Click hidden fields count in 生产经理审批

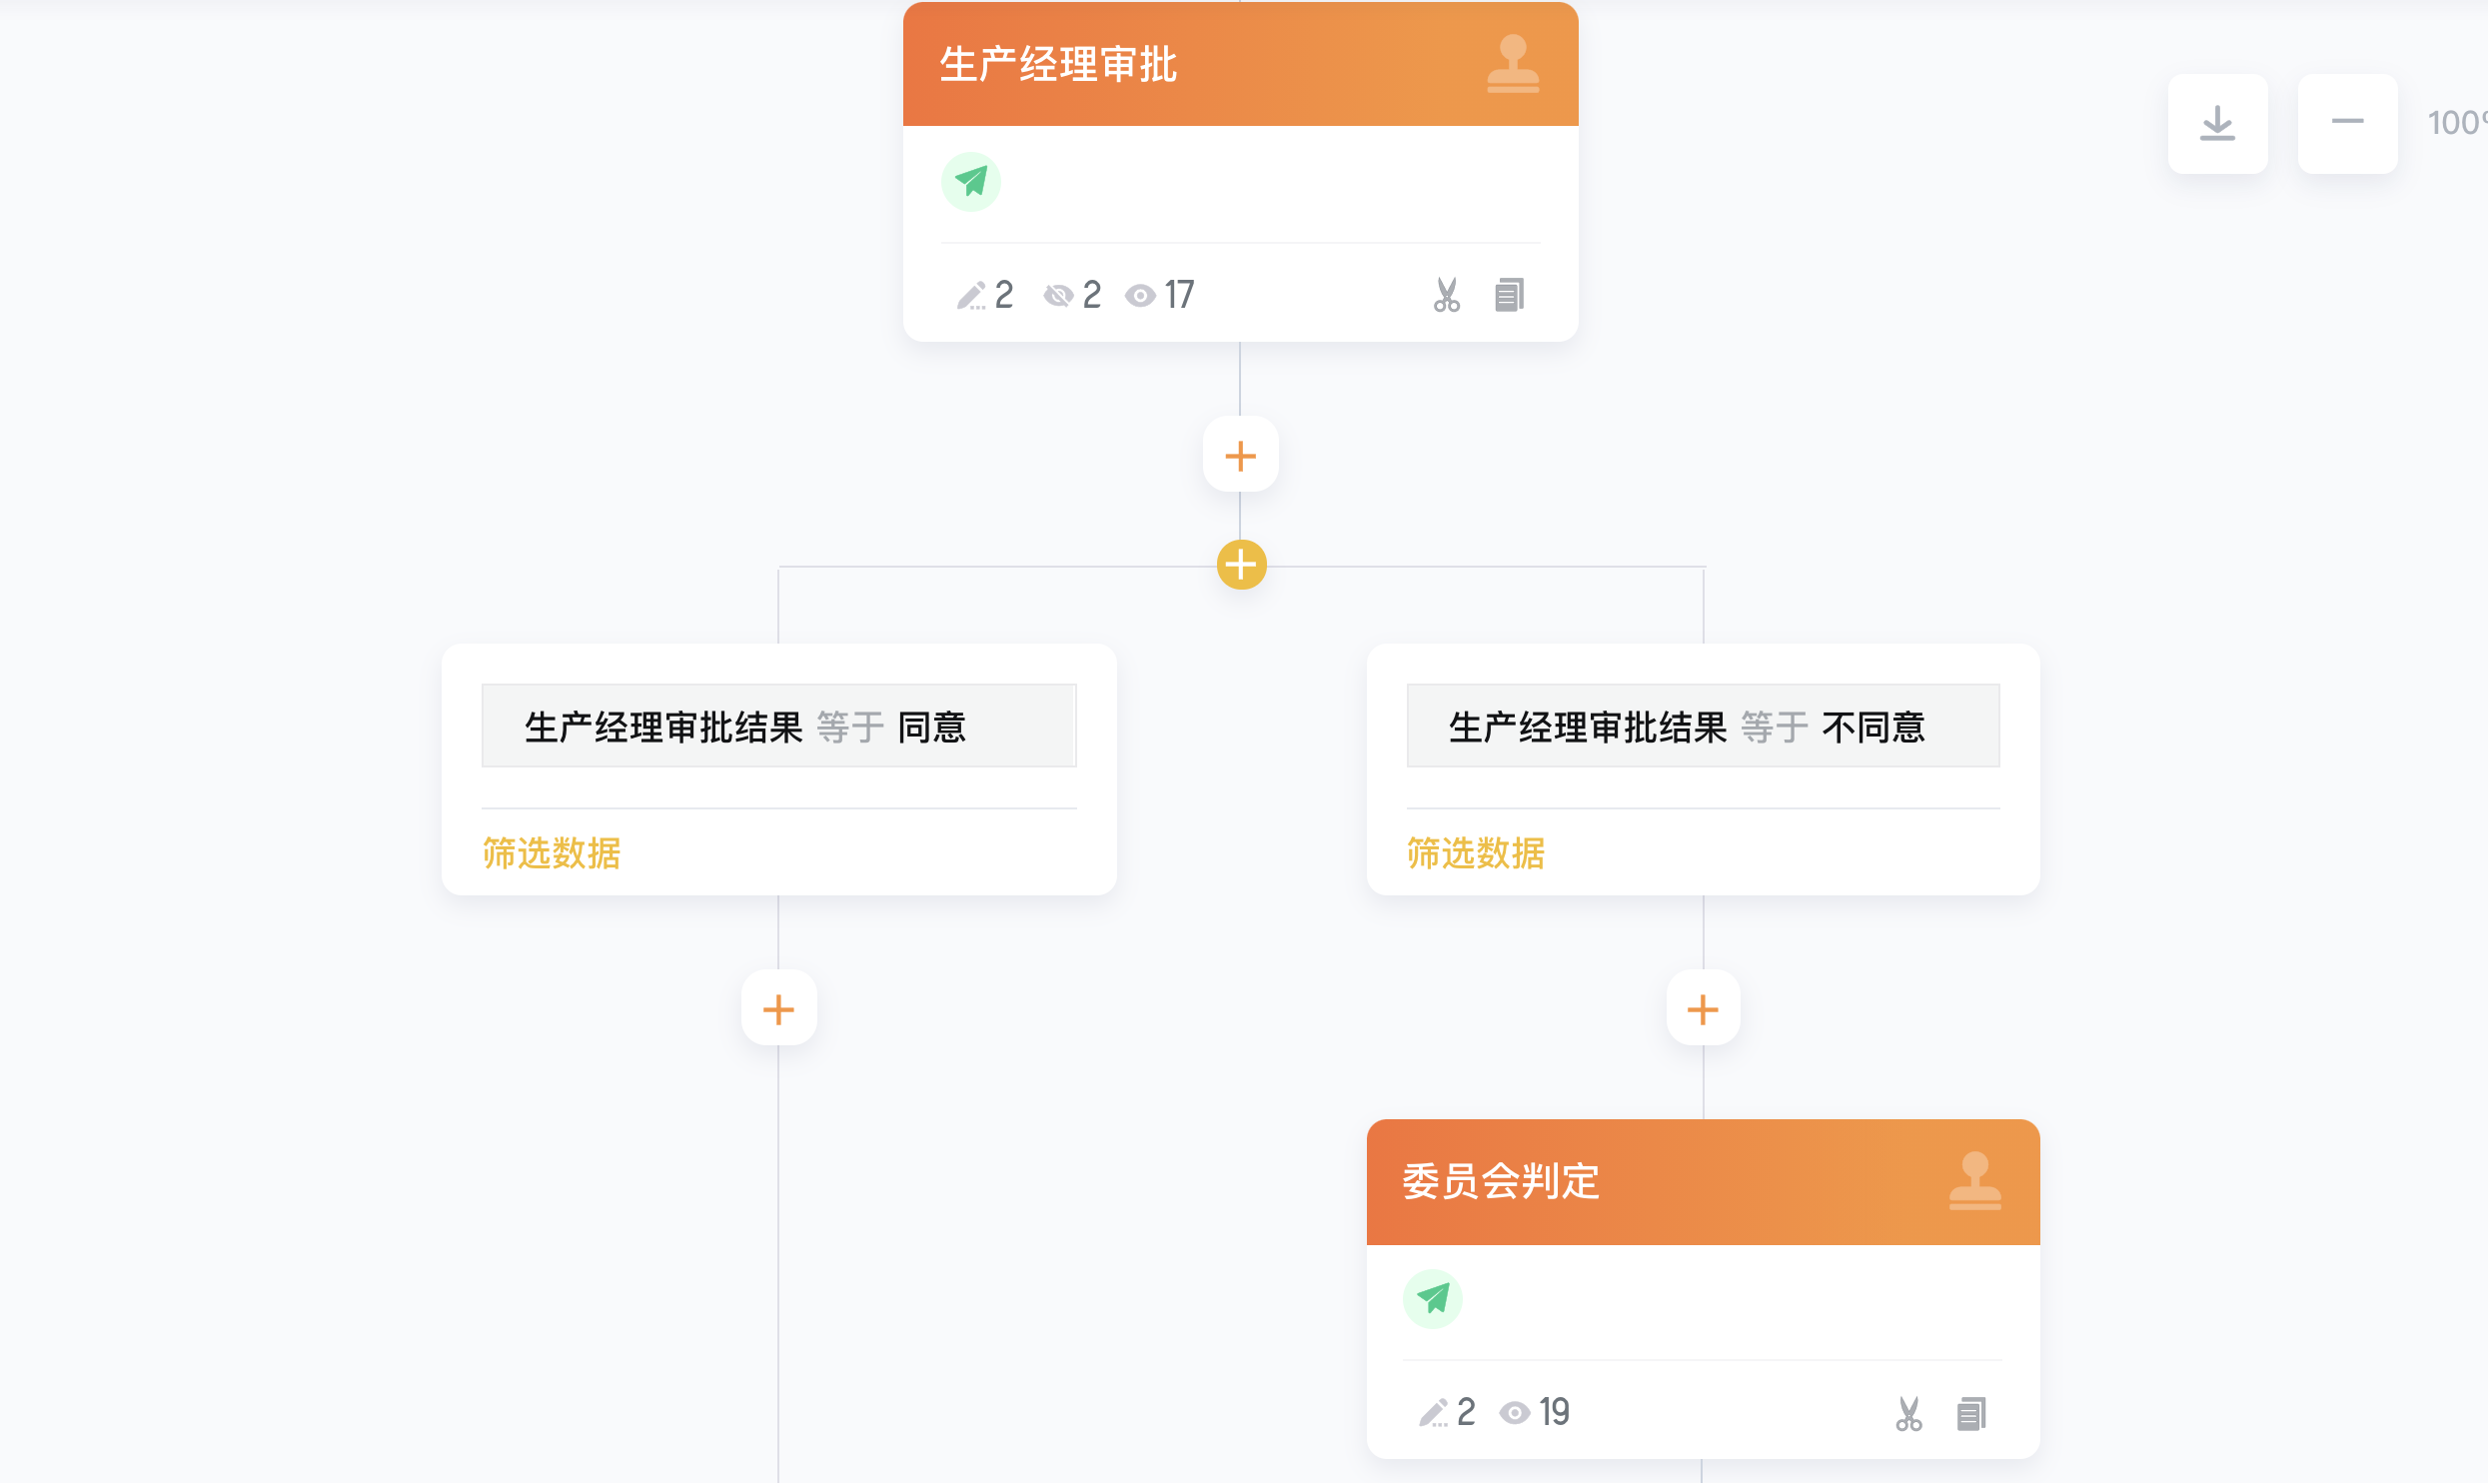point(1072,295)
